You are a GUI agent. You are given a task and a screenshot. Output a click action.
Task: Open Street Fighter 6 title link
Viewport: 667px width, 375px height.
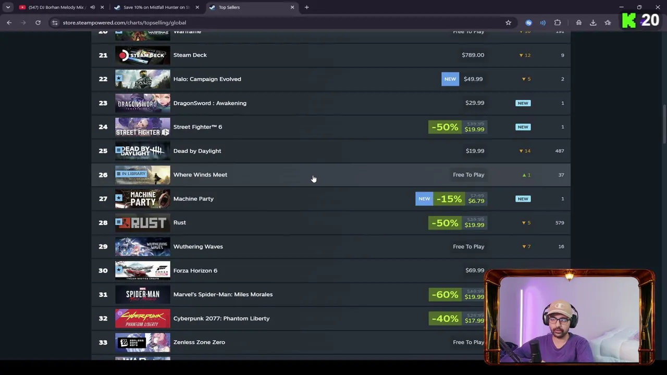[197, 127]
